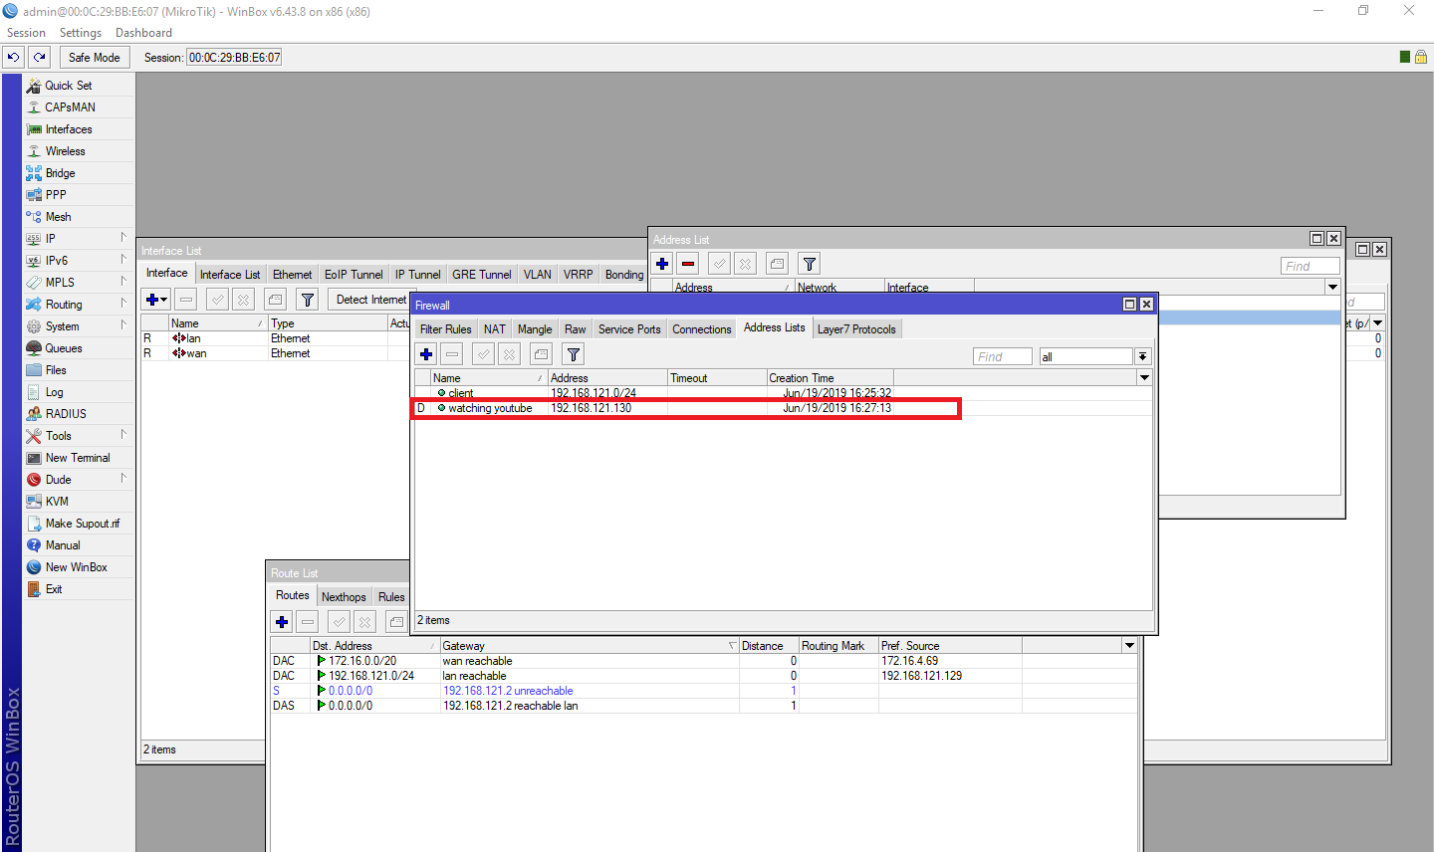Switch to NAT tab in Firewall

click(495, 329)
